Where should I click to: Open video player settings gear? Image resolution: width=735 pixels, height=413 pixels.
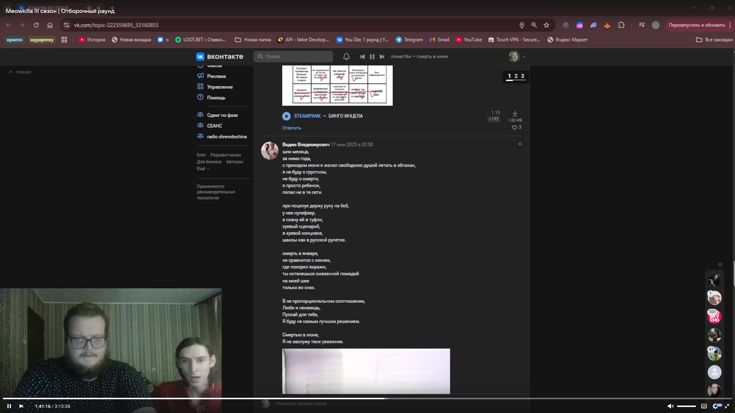point(715,406)
